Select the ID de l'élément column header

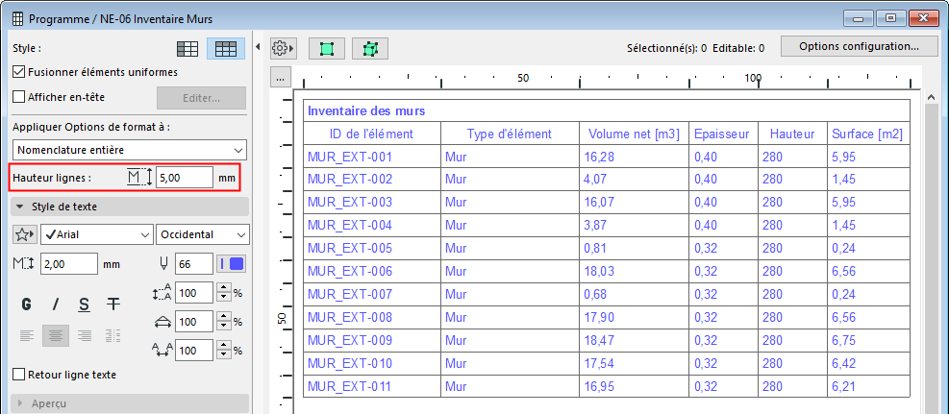click(x=371, y=134)
